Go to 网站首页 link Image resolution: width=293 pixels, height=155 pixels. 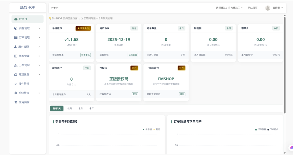pos(253,8)
